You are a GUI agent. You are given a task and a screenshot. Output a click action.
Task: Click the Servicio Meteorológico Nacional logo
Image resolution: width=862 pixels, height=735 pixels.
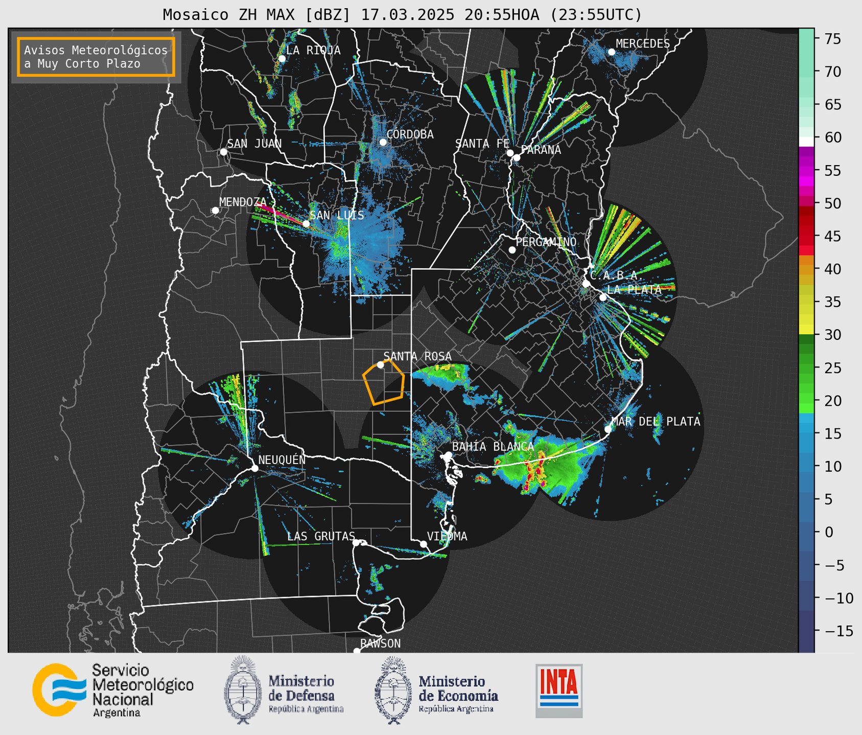point(113,690)
